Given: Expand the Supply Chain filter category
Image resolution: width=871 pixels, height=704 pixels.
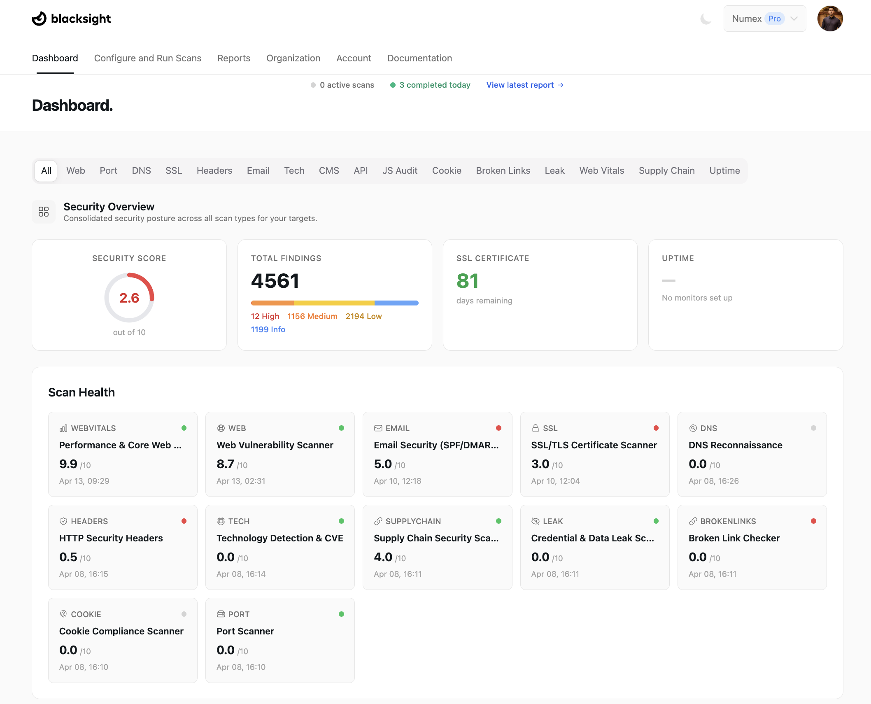Looking at the screenshot, I should (x=666, y=170).
